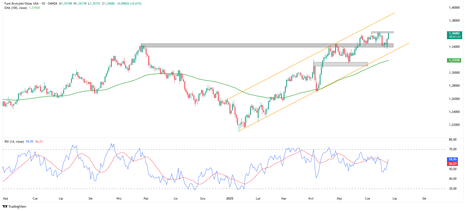Click the 1,22000 price axis label

click(454, 125)
